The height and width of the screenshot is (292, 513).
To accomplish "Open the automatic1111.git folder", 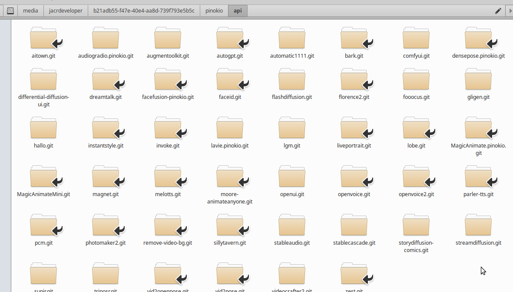I will pyautogui.click(x=292, y=39).
